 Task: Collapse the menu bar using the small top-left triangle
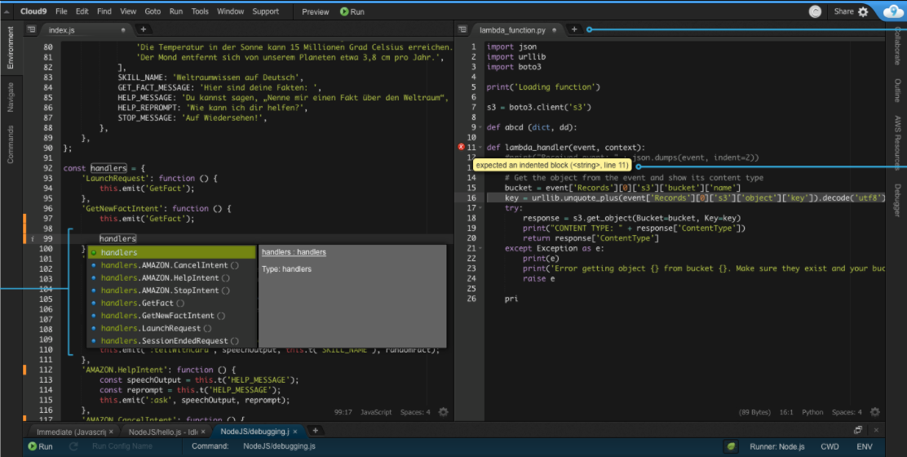pos(7,11)
